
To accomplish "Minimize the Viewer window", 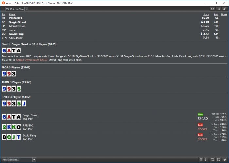I will (207, 3).
